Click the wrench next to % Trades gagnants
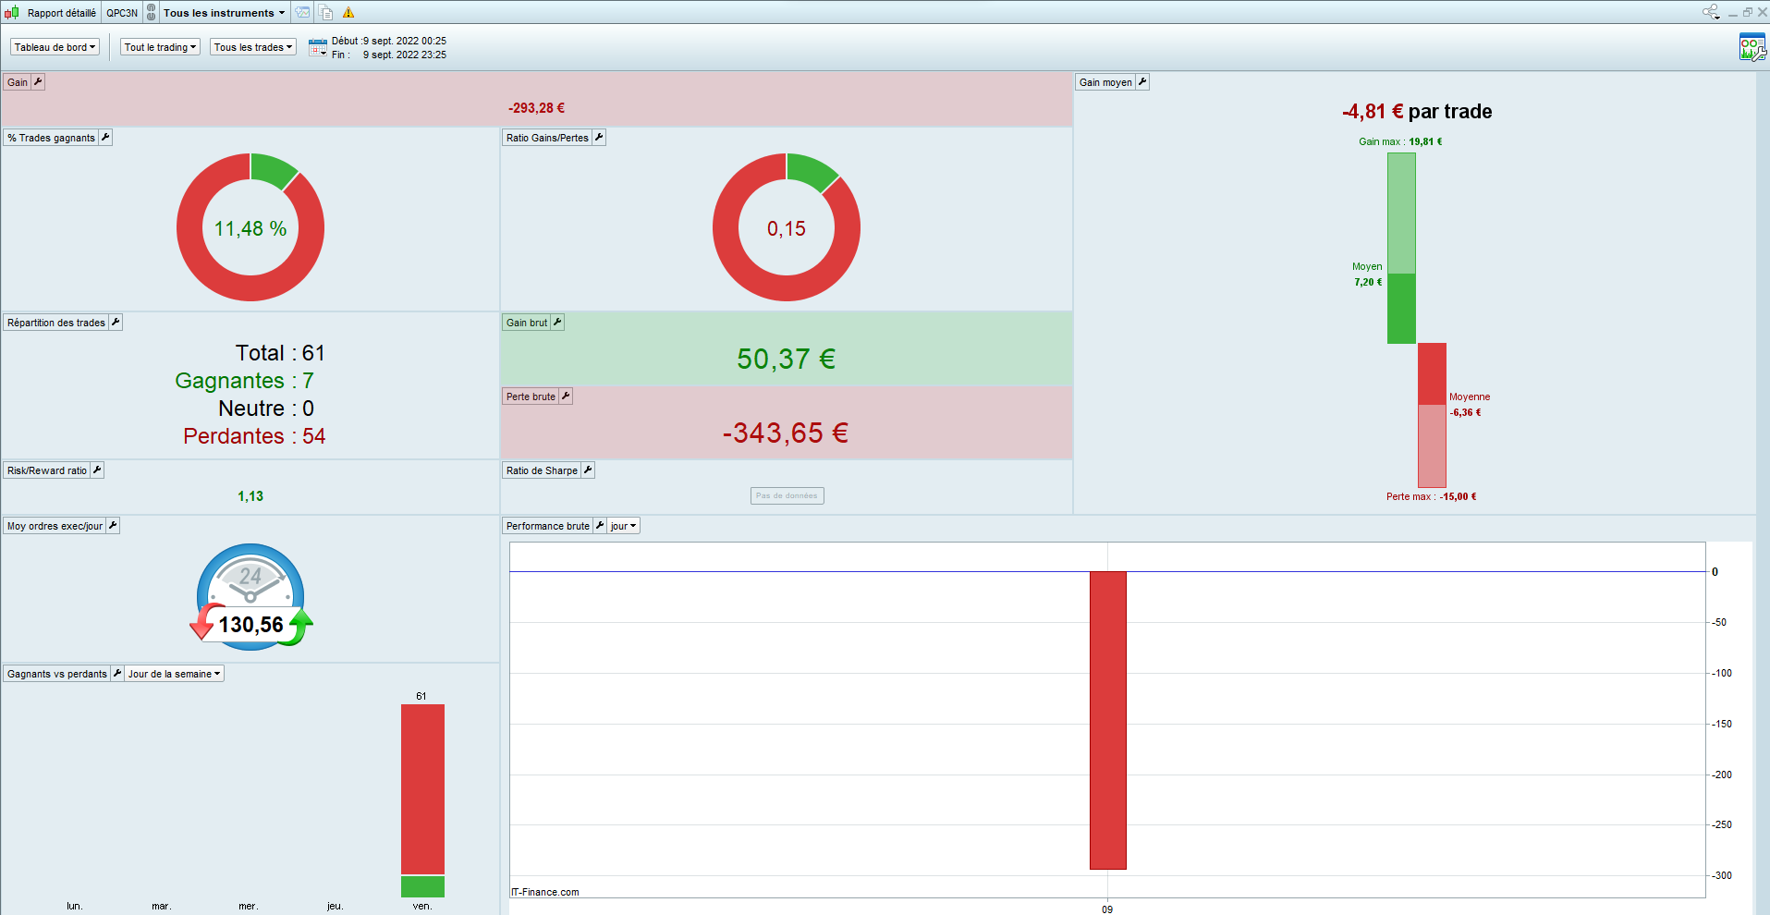The image size is (1770, 915). click(x=105, y=138)
